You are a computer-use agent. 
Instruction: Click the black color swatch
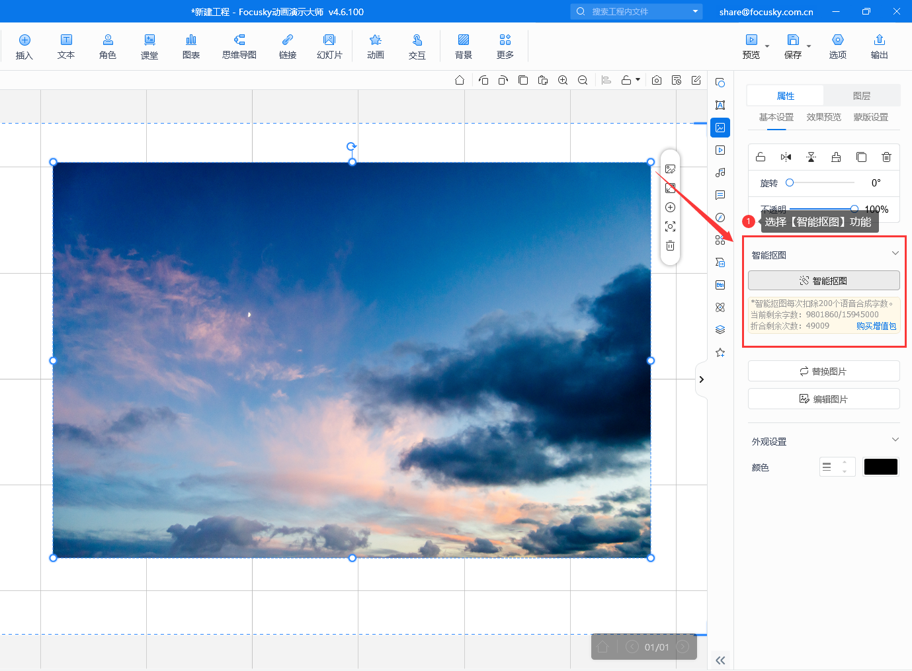pos(880,467)
